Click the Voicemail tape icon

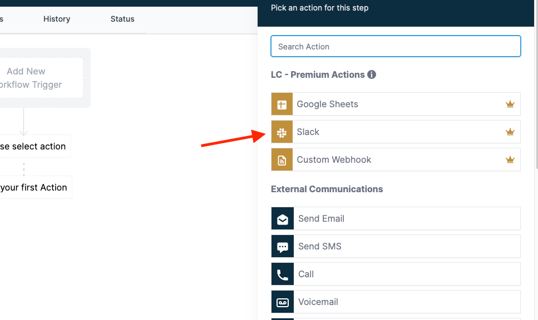click(283, 302)
